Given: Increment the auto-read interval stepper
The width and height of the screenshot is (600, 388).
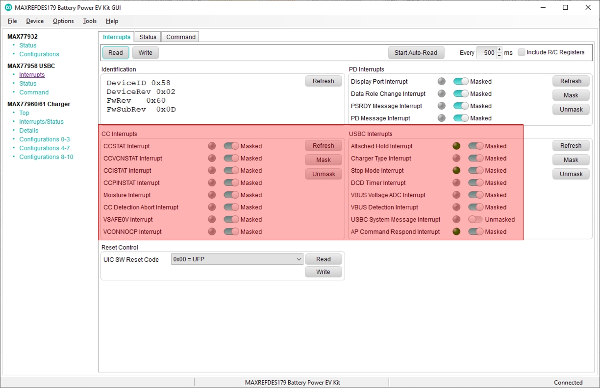Looking at the screenshot, I should pyautogui.click(x=500, y=49).
